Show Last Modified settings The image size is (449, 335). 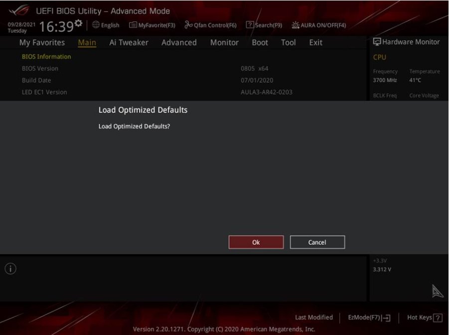pos(313,318)
